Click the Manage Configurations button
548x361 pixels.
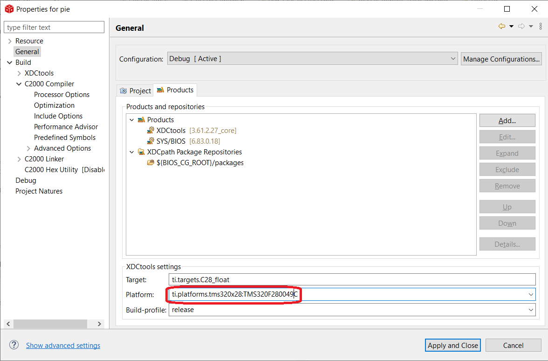501,59
